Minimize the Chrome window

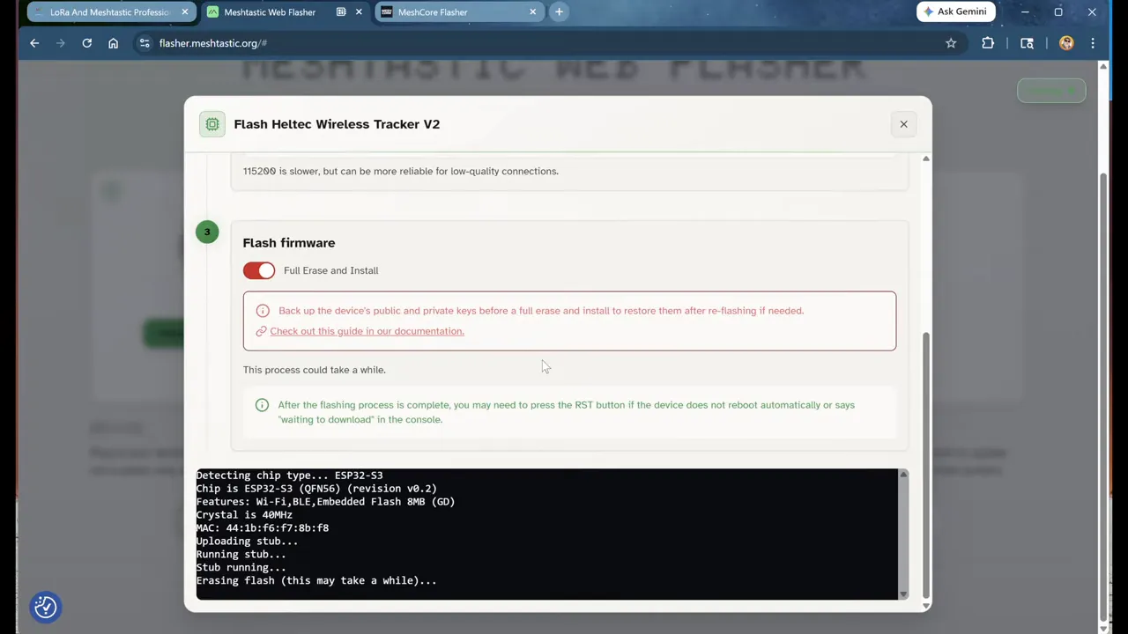point(1025,12)
